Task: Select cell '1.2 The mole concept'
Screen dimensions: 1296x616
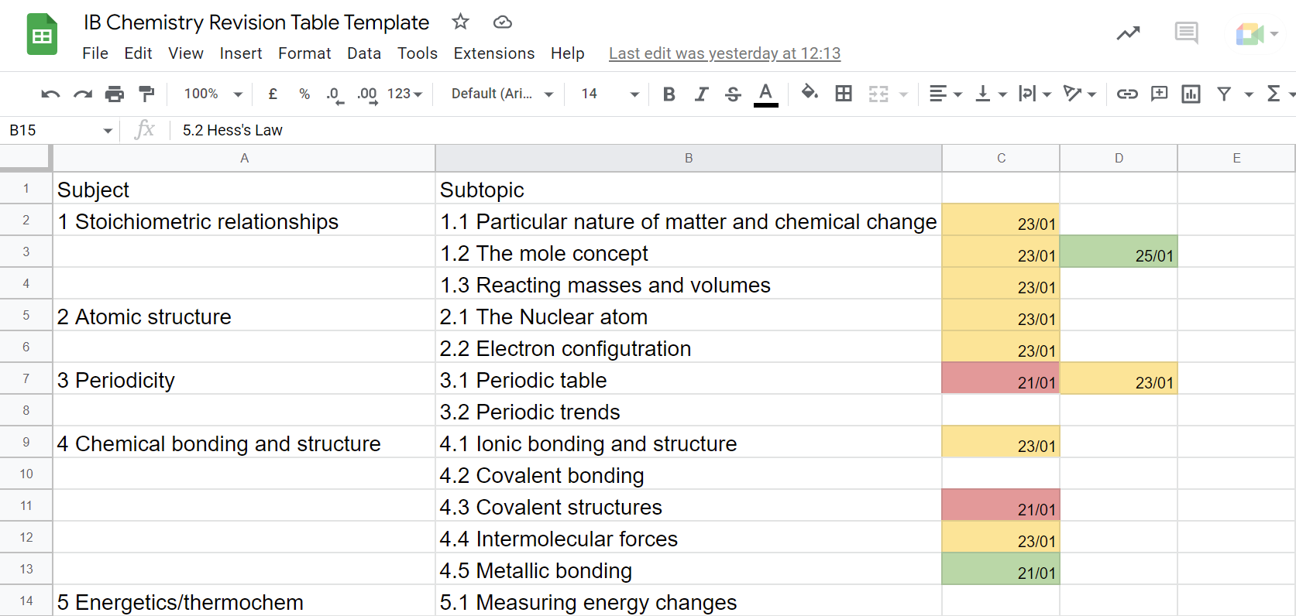Action: (689, 252)
